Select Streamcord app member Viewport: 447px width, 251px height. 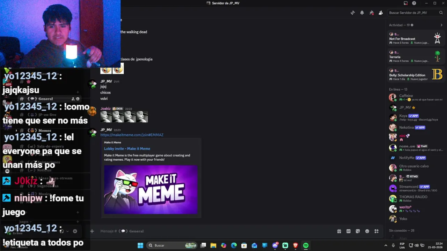point(416,188)
